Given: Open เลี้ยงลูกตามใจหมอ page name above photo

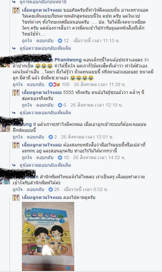Looking at the screenshot, I should [42, 197].
